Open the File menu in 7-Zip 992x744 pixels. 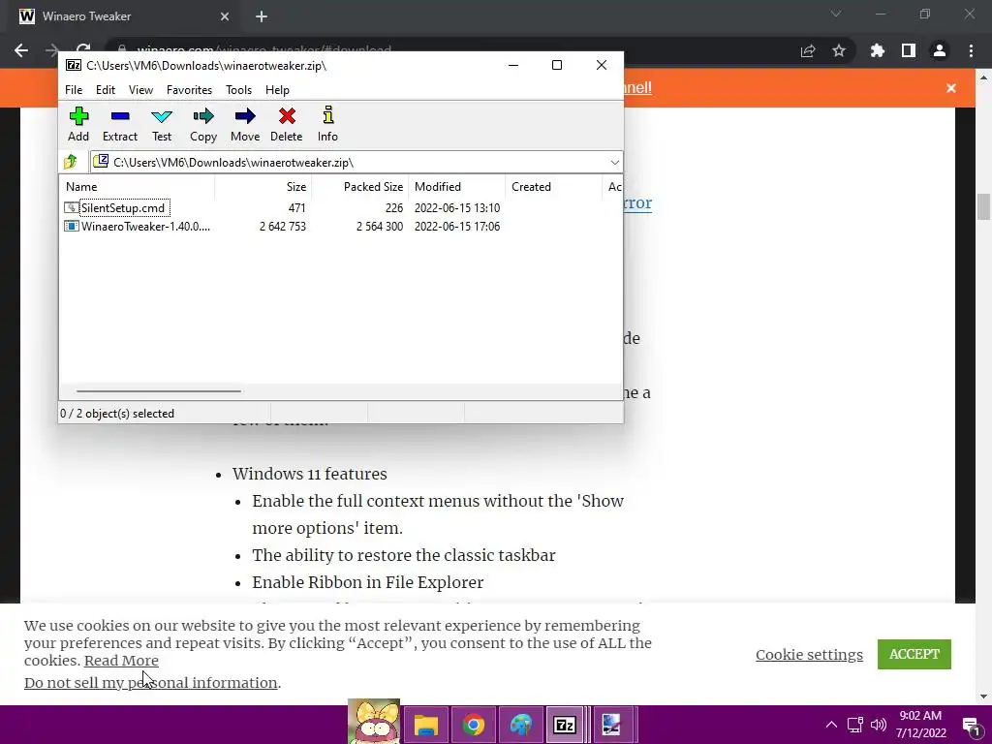[74, 90]
